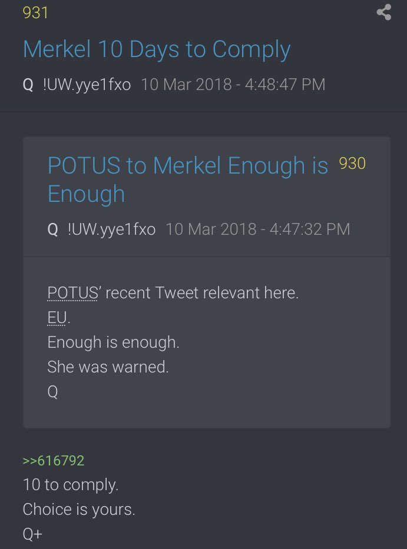Image resolution: width=407 pixels, height=549 pixels.
Task: Click the 'She was warned.' line
Action: click(x=108, y=367)
